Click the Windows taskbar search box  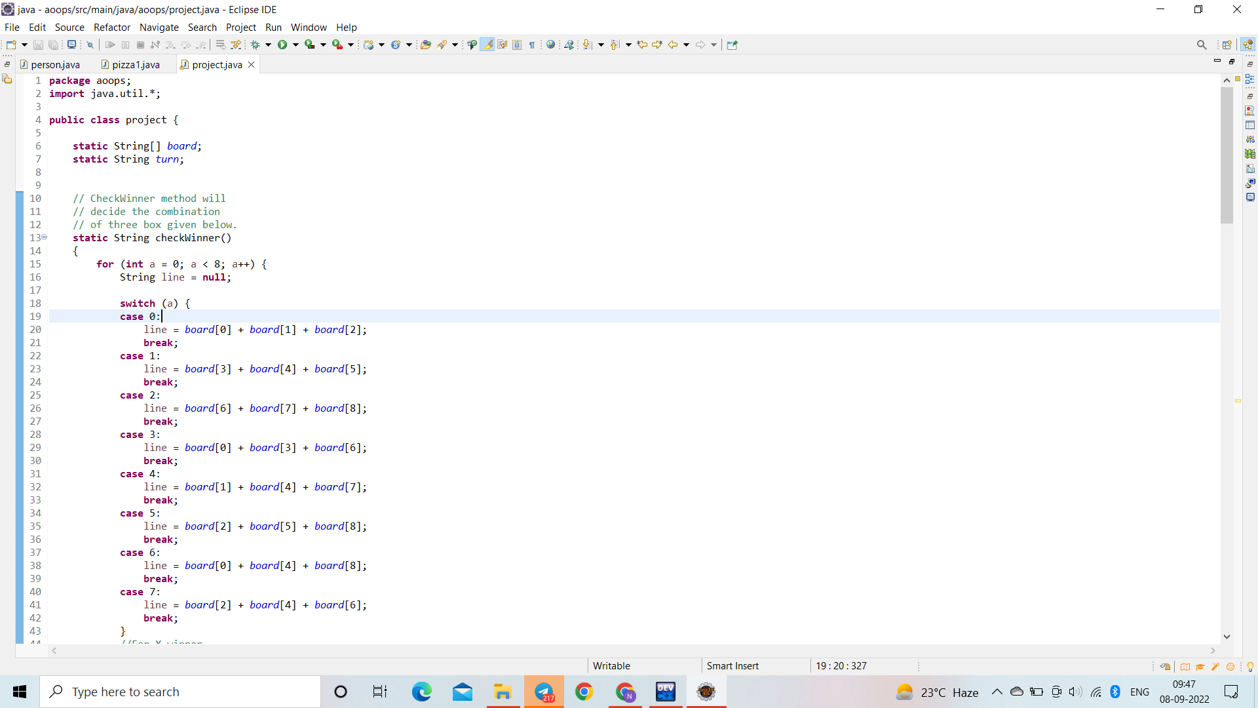tap(180, 692)
